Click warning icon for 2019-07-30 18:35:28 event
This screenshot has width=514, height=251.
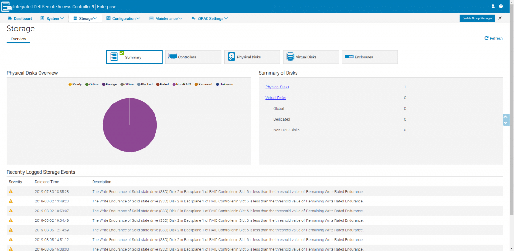11,191
